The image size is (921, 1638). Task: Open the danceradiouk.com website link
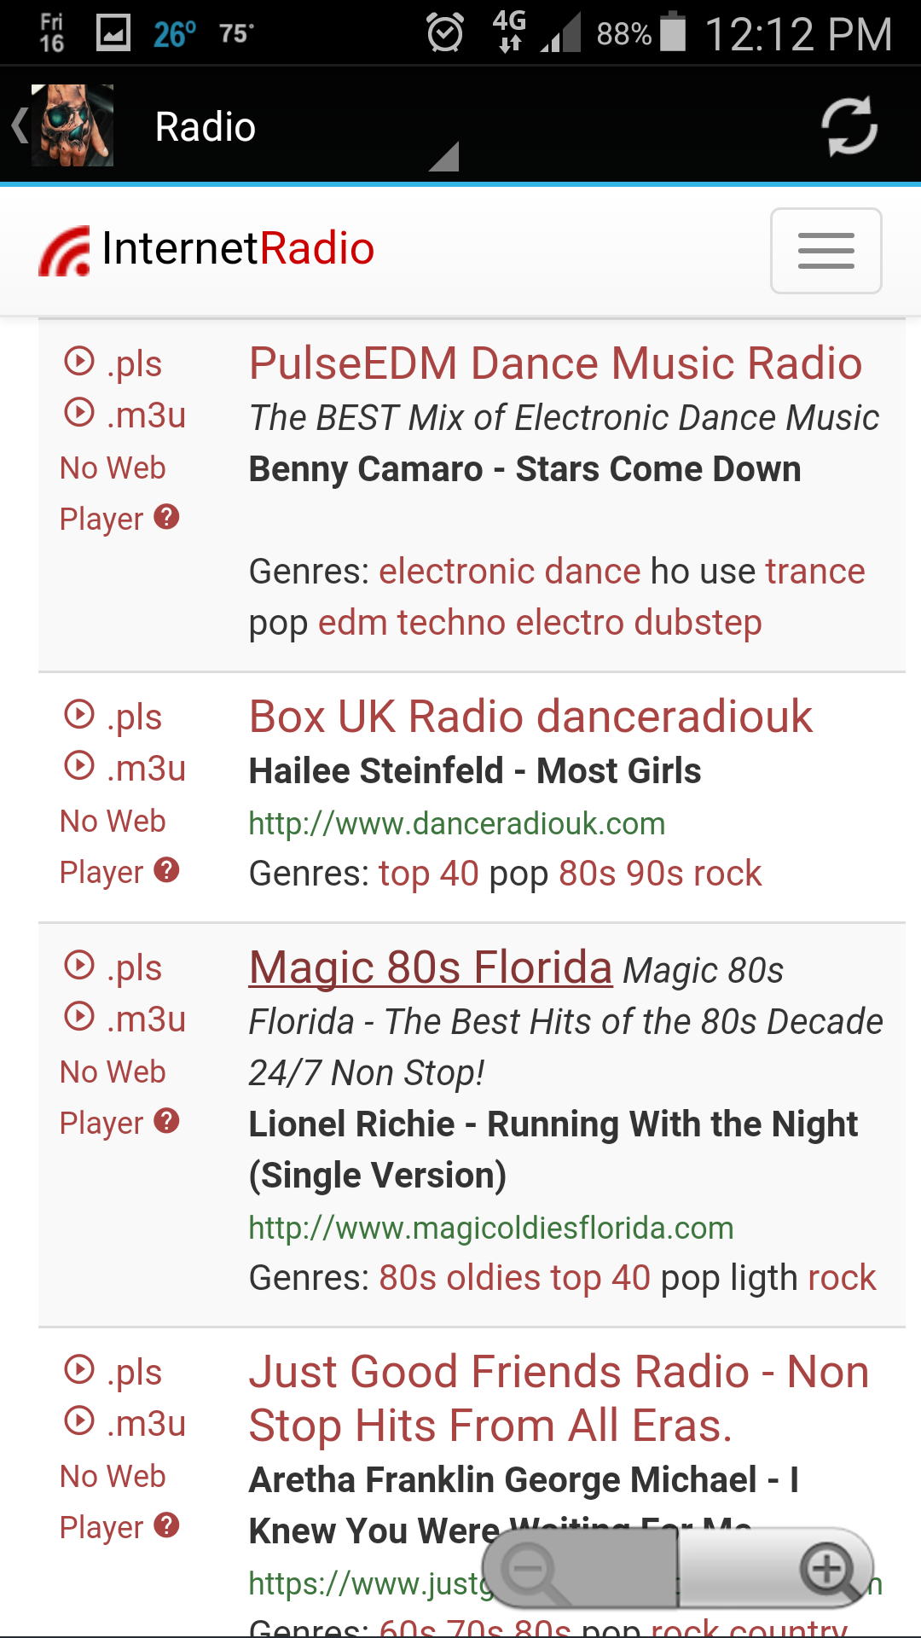pyautogui.click(x=456, y=823)
